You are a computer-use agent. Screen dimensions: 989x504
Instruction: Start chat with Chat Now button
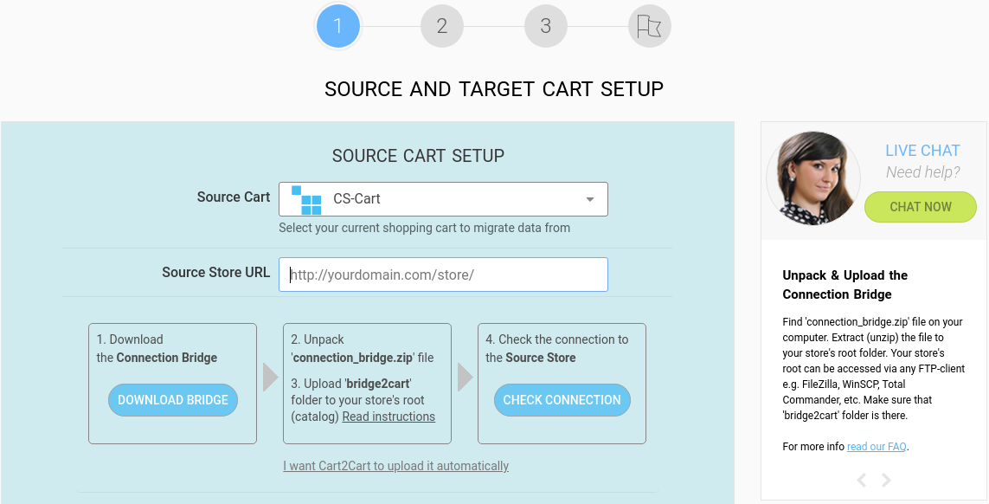pos(921,206)
